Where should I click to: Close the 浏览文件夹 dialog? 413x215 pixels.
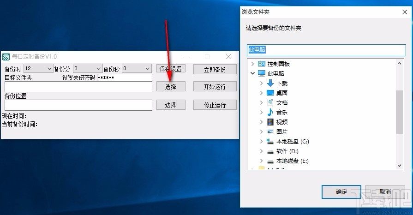pyautogui.click(x=405, y=12)
